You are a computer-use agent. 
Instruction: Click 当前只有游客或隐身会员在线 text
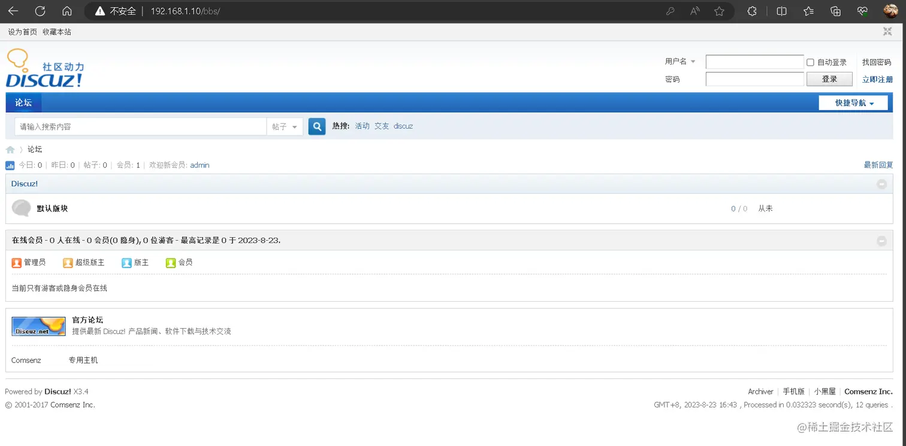59,288
